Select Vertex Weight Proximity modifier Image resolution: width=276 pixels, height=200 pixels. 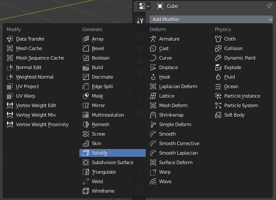coord(41,124)
